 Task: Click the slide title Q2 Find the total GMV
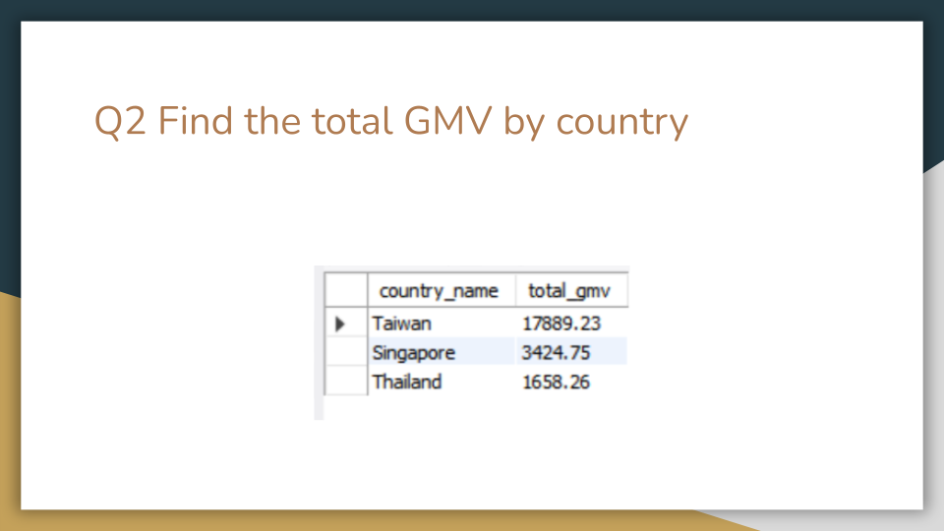[390, 121]
